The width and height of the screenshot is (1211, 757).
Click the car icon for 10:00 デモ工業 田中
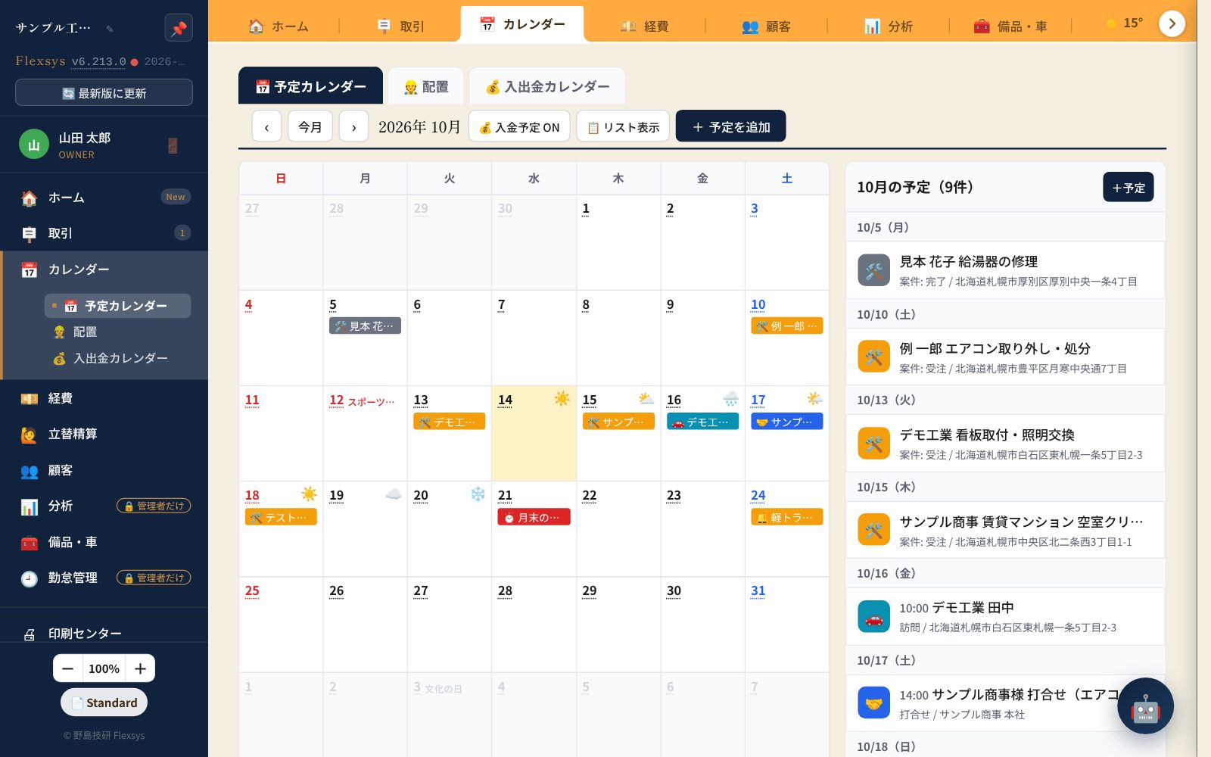873,616
